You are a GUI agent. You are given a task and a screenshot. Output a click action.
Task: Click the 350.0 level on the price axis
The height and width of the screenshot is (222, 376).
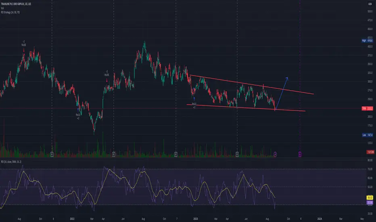[x=370, y=64]
